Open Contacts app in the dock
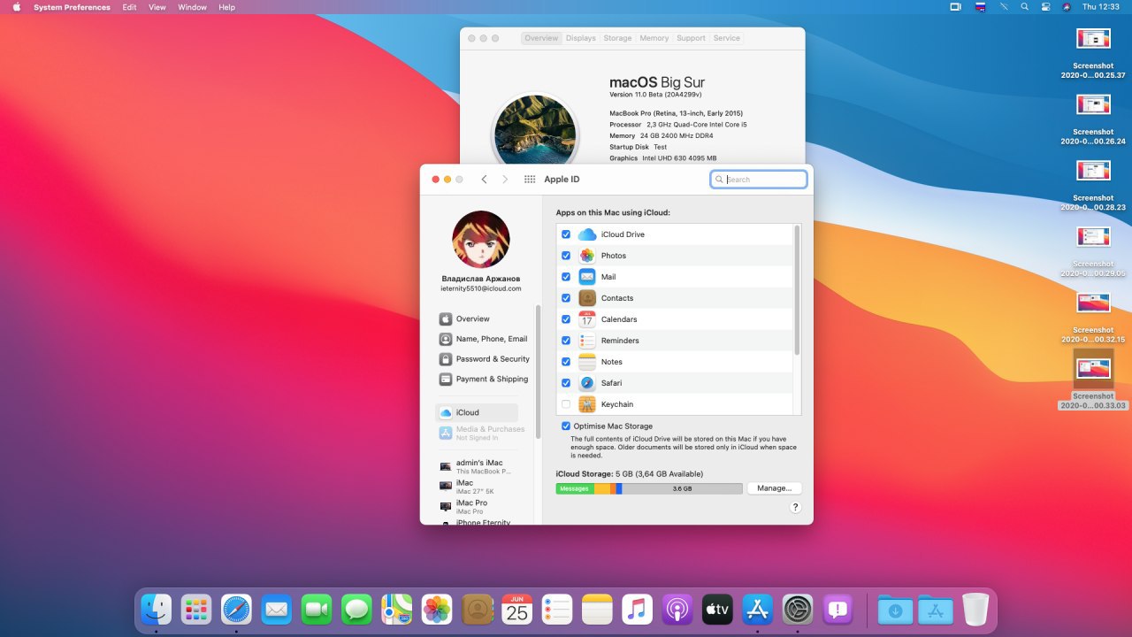Image resolution: width=1132 pixels, height=637 pixels. pyautogui.click(x=477, y=609)
